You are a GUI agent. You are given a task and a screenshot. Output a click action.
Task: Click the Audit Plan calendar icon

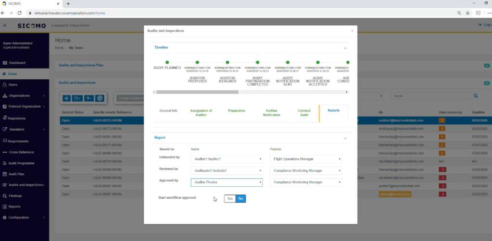[x=5, y=174]
